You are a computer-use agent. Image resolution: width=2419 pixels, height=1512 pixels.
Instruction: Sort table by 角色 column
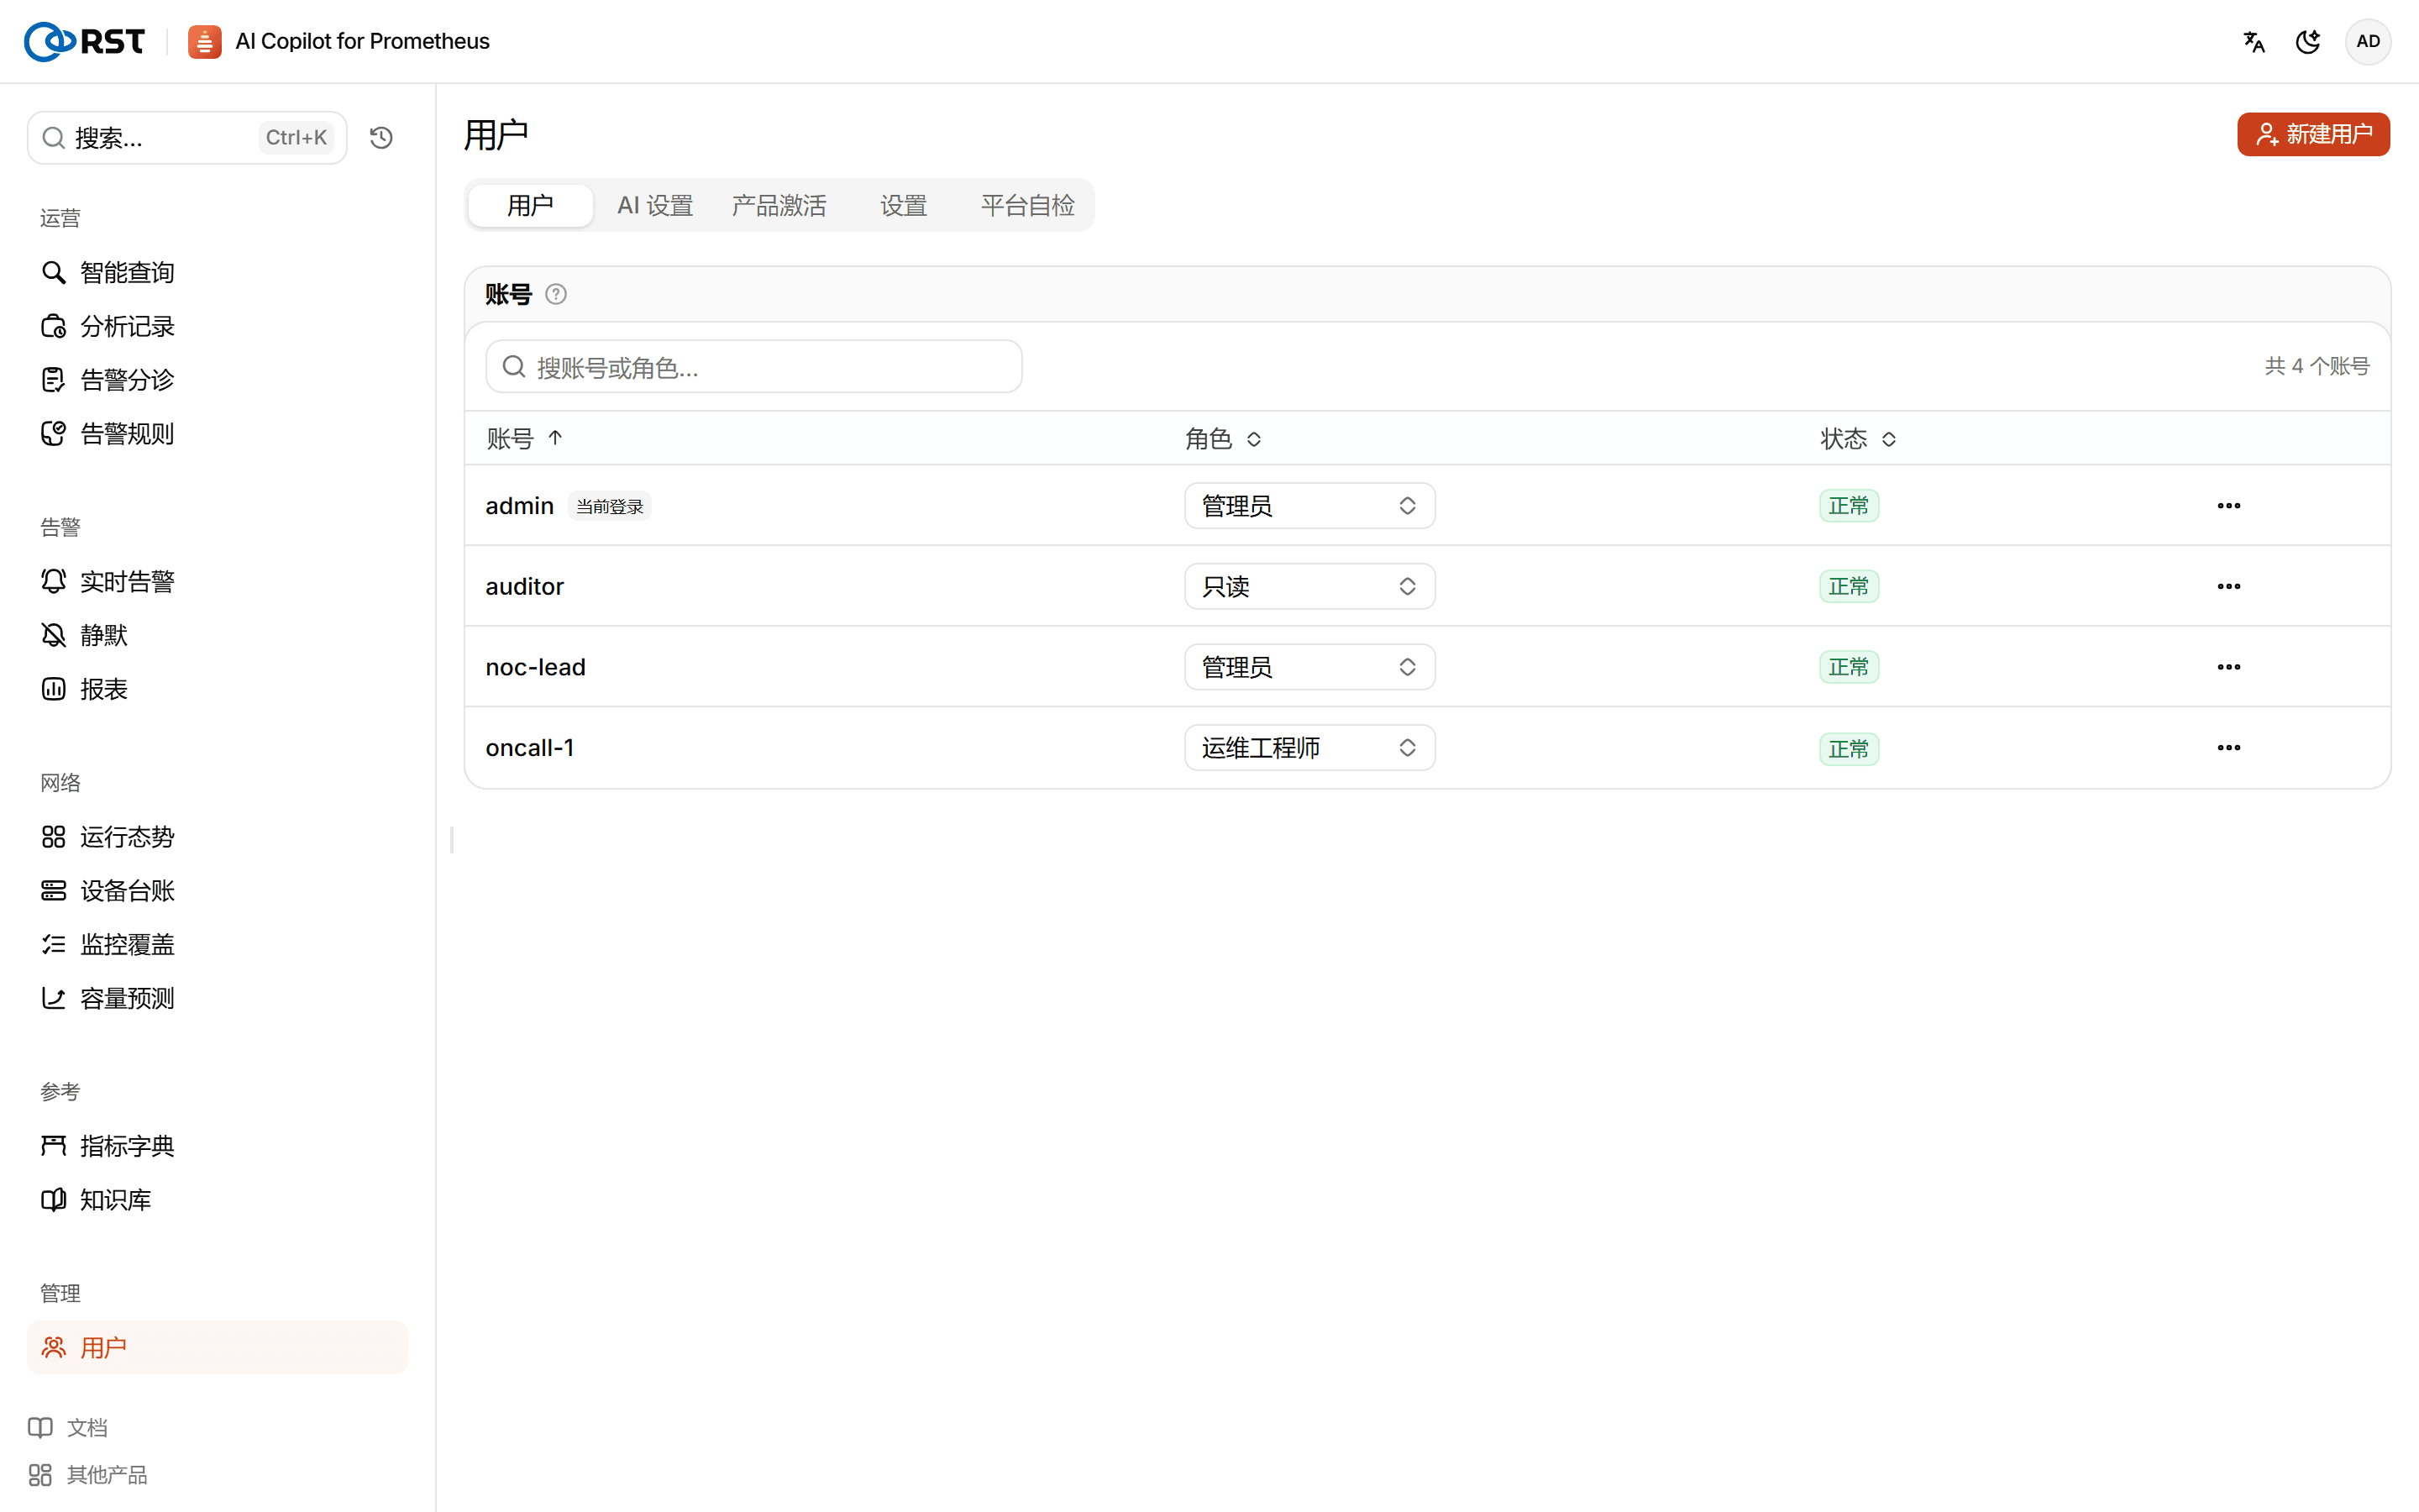point(1224,439)
